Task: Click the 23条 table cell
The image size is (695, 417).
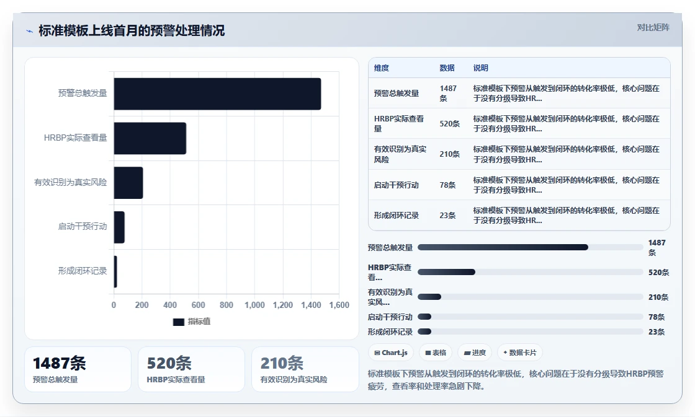Action: (447, 215)
